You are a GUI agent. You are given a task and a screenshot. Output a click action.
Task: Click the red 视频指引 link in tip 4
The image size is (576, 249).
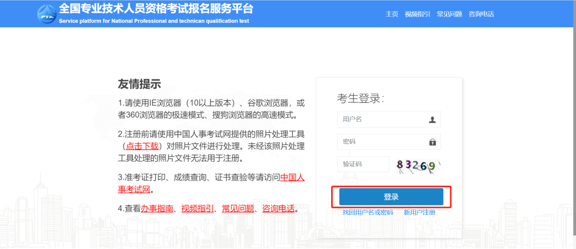point(197,208)
